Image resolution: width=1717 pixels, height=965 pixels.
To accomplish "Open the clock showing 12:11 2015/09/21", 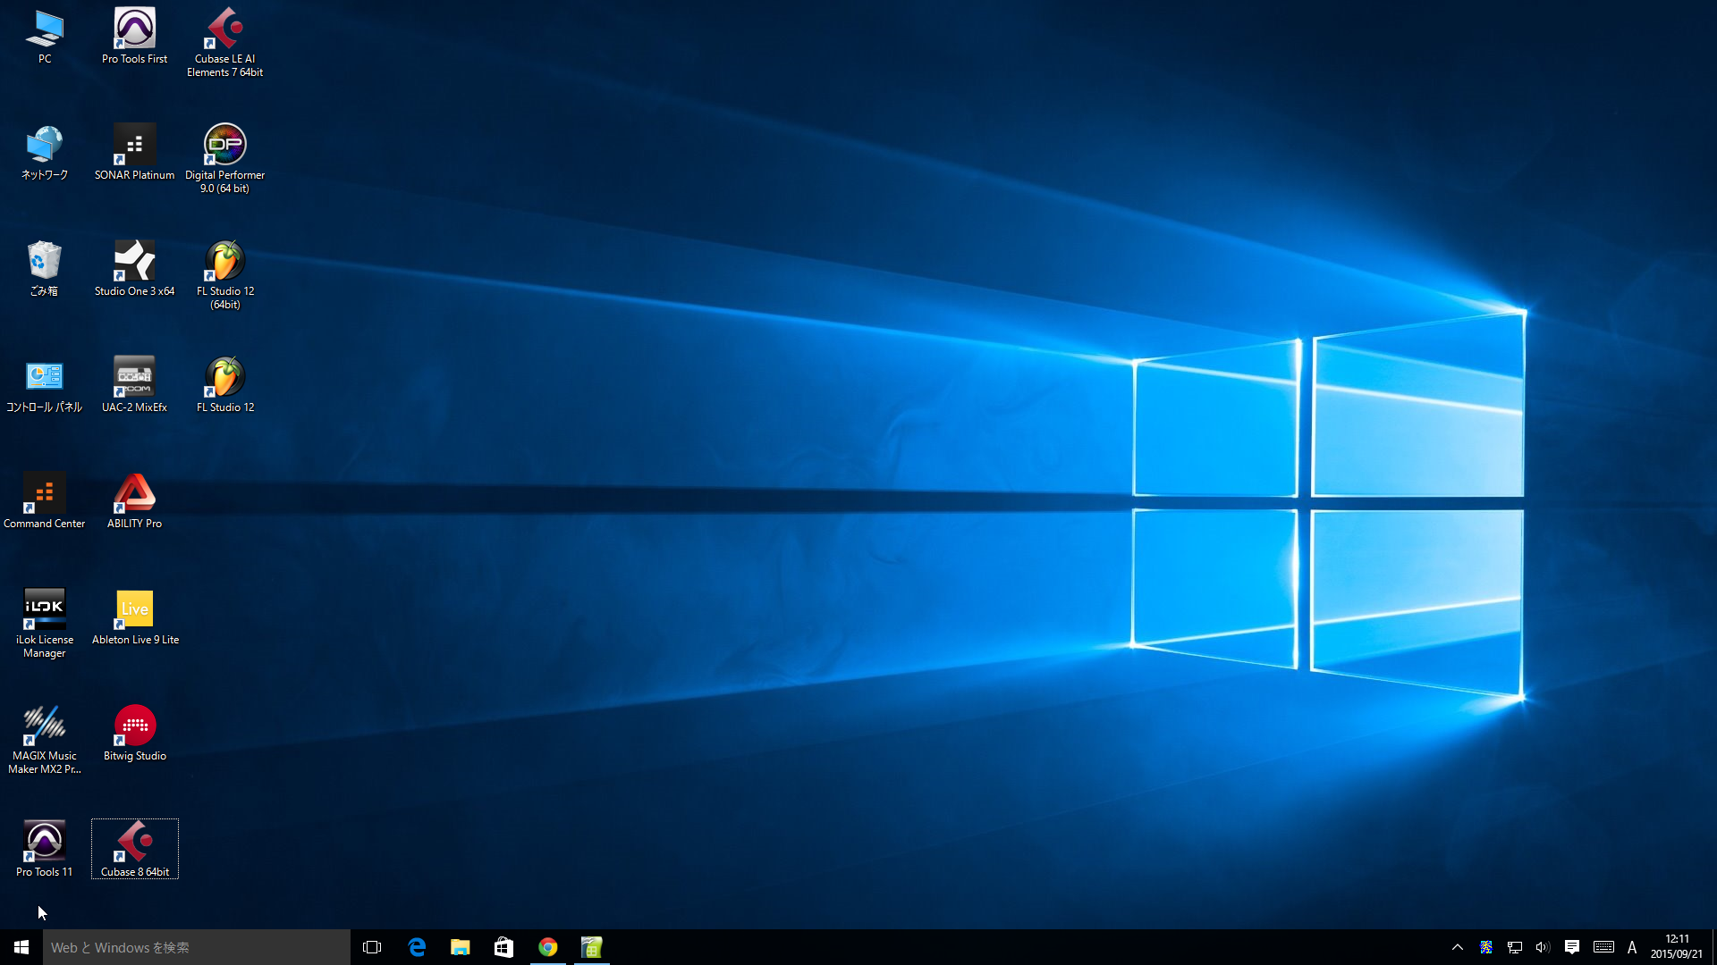I will point(1677,947).
